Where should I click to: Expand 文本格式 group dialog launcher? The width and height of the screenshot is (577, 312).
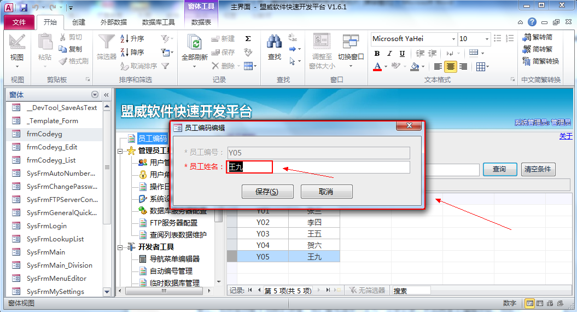(x=512, y=79)
